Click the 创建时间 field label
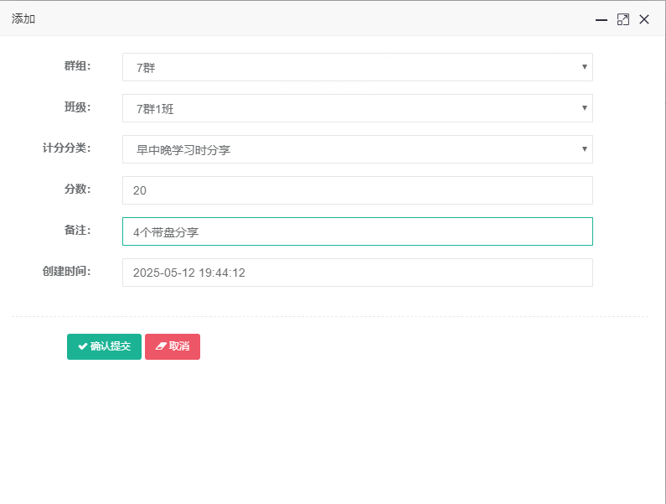 point(66,272)
